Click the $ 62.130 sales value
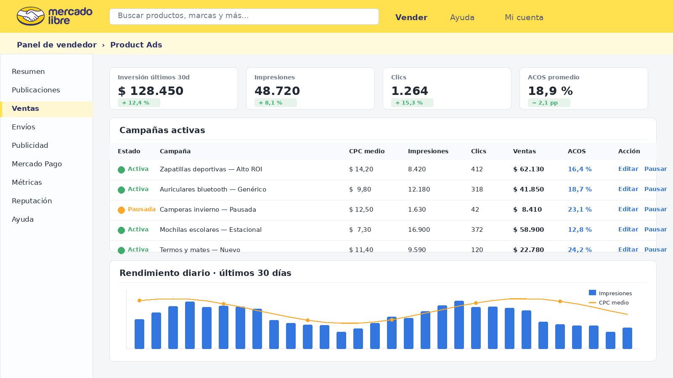Screen dimensions: 673x378 (x=529, y=169)
